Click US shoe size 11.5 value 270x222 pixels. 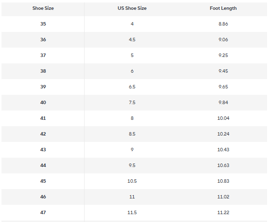132,213
